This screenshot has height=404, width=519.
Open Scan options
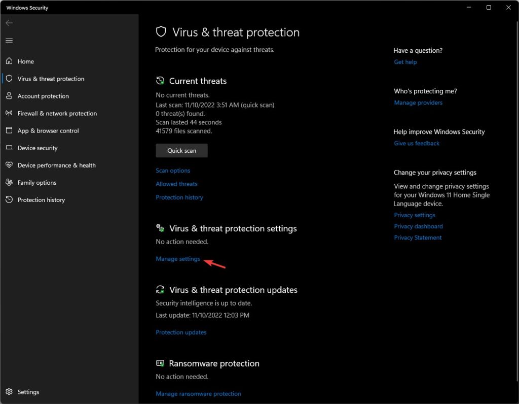(172, 170)
